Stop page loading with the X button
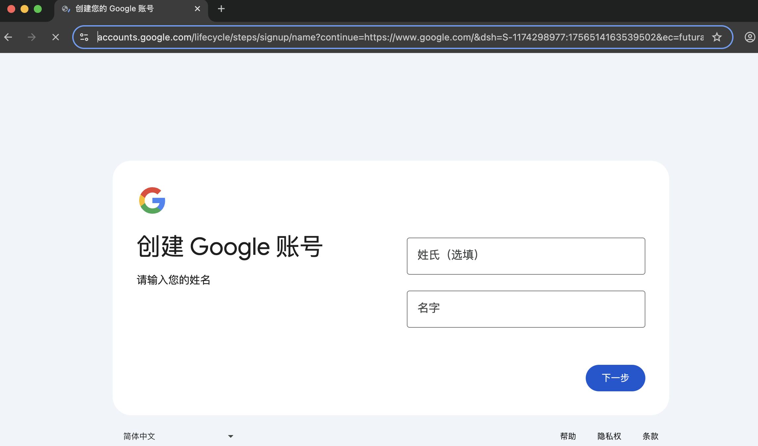This screenshot has width=758, height=446. click(x=56, y=37)
